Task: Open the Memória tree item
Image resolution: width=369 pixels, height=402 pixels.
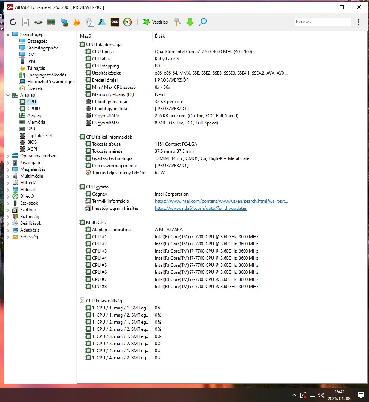Action: pyautogui.click(x=36, y=122)
